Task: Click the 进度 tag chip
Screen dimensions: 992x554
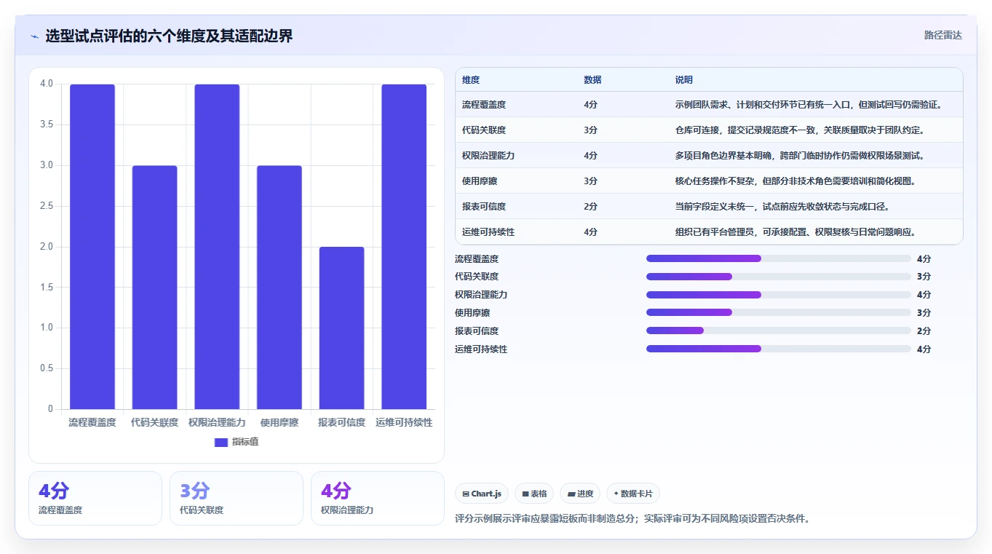Action: click(581, 494)
